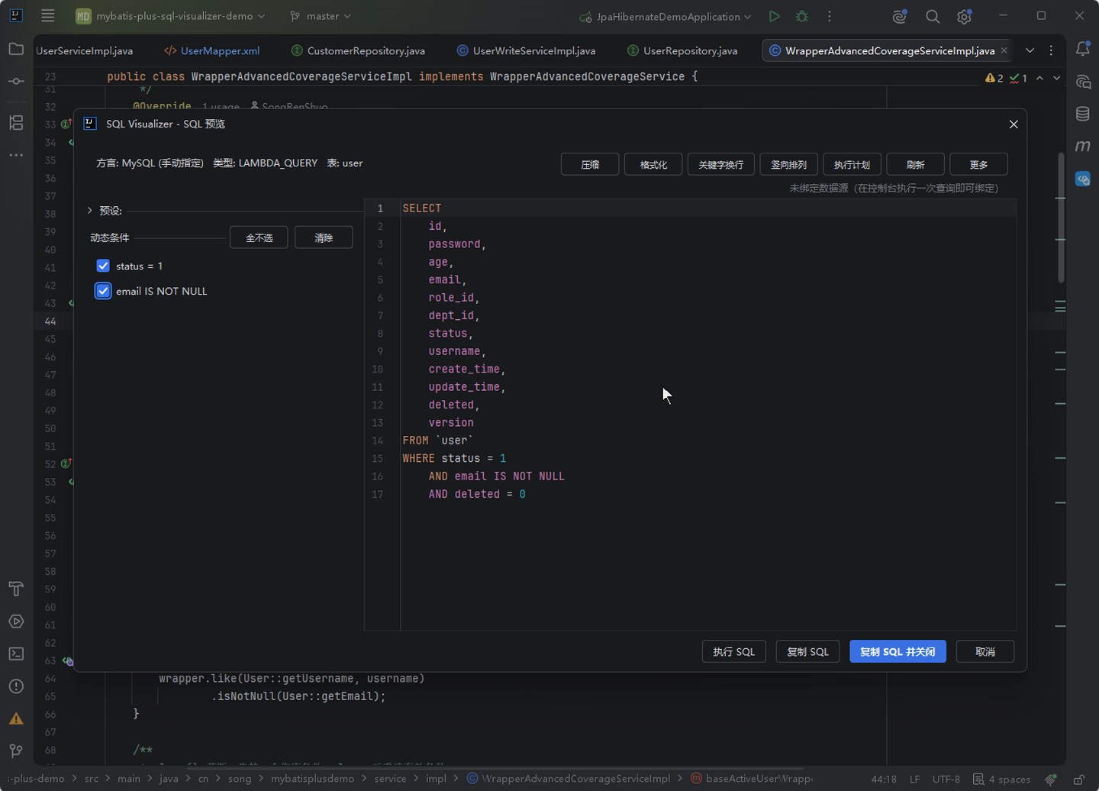This screenshot has width=1099, height=791.
Task: Click the 44:18 cursor position indicator
Action: (x=884, y=779)
